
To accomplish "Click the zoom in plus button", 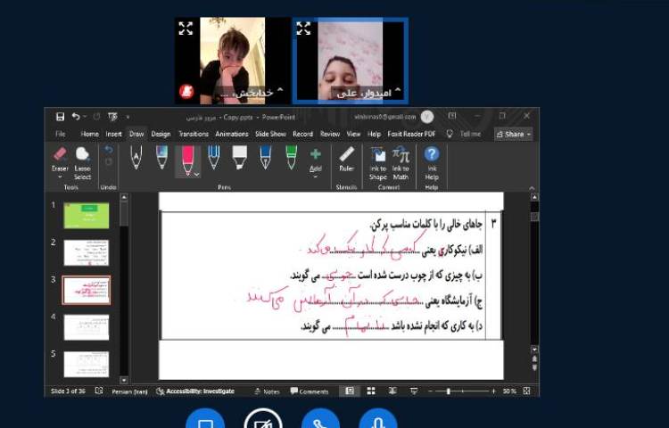I will pos(493,391).
